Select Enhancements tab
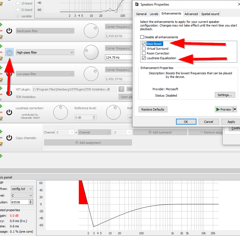 click(171, 13)
